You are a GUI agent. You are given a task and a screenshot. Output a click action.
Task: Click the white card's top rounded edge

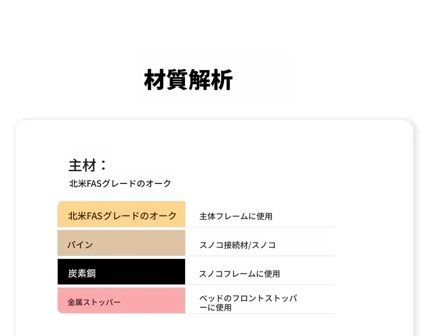pos(214,121)
